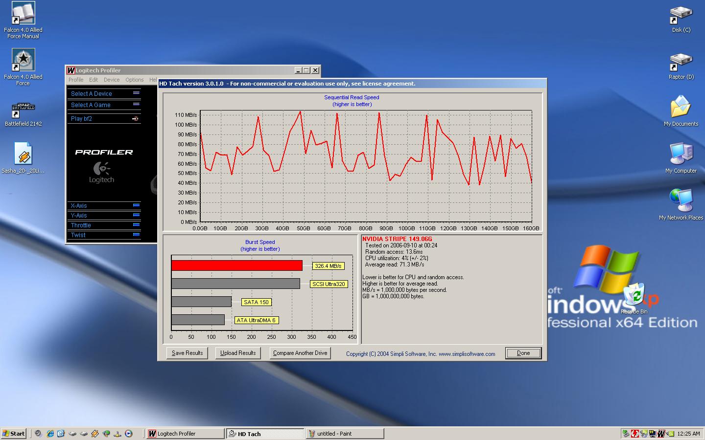Click the SATA 150 yellow label
The height and width of the screenshot is (440, 705).
pos(257,302)
